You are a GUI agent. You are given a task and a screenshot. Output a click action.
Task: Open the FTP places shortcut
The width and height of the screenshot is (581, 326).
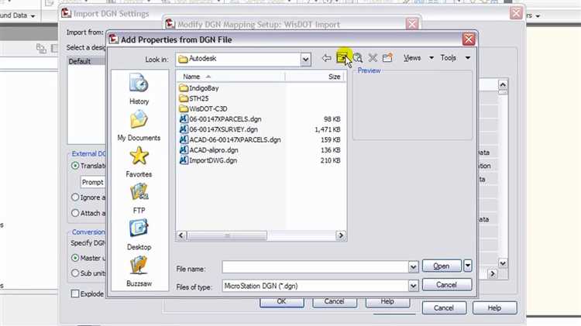point(139,198)
